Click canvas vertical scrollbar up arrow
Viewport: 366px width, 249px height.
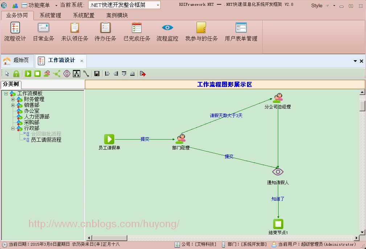coord(362,92)
